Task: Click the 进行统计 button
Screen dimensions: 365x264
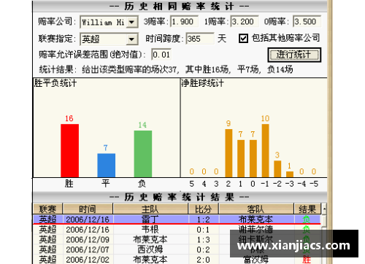Action: click(294, 55)
